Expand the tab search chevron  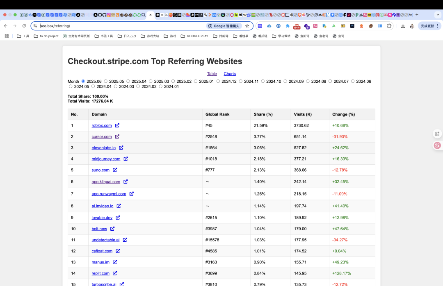[x=438, y=15]
